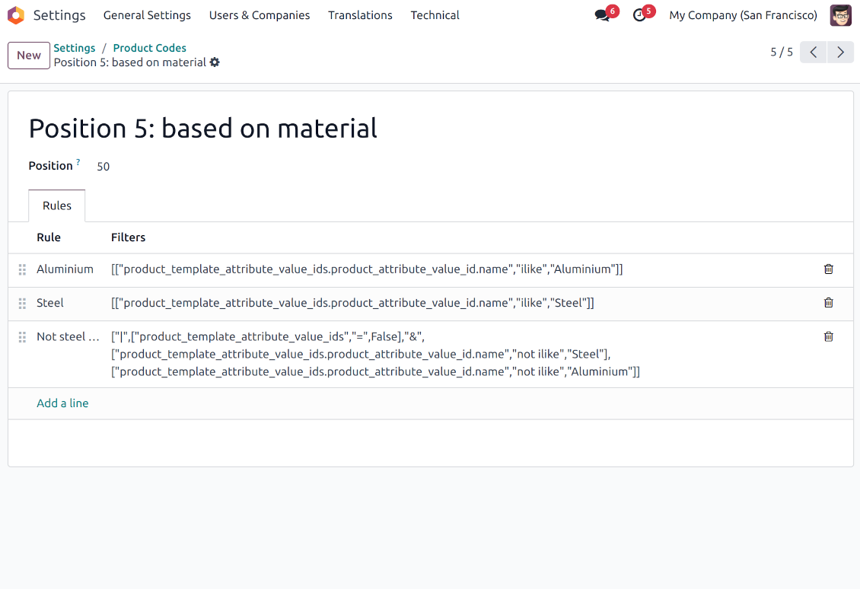
Task: Open the chat messages icon
Action: pos(603,15)
